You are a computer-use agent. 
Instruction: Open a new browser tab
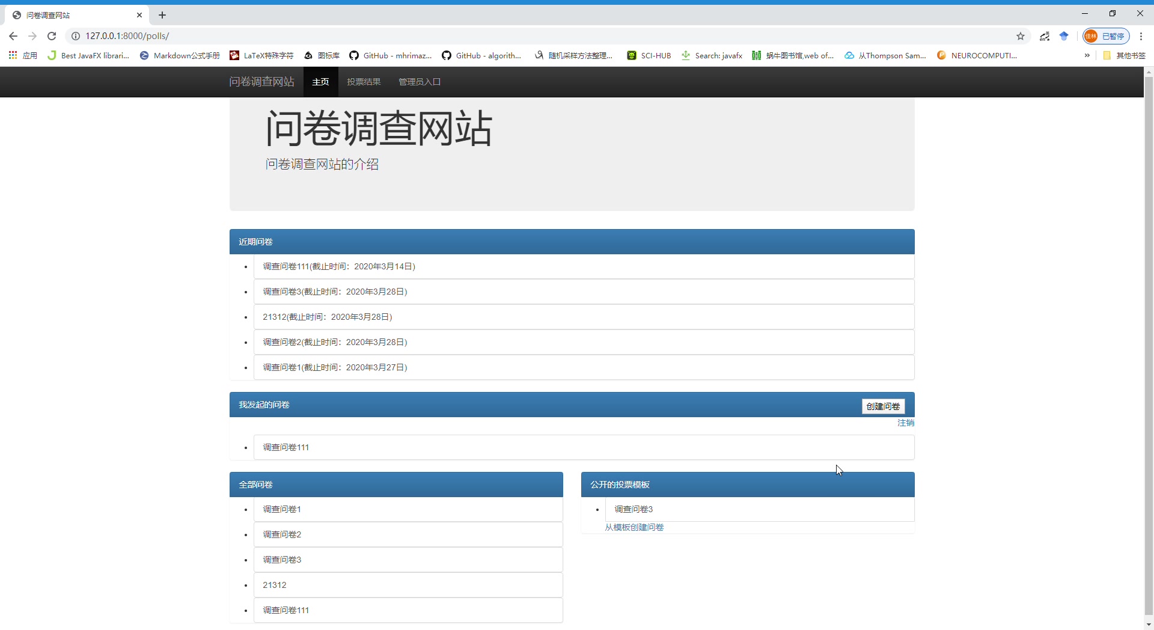tap(162, 15)
